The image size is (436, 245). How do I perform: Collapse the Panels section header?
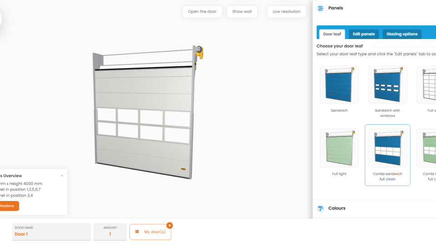(374, 8)
